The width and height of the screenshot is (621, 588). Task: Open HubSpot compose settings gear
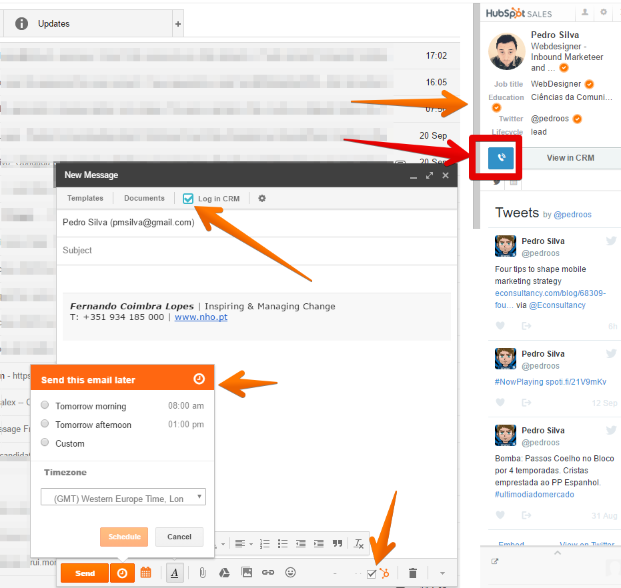click(x=262, y=198)
